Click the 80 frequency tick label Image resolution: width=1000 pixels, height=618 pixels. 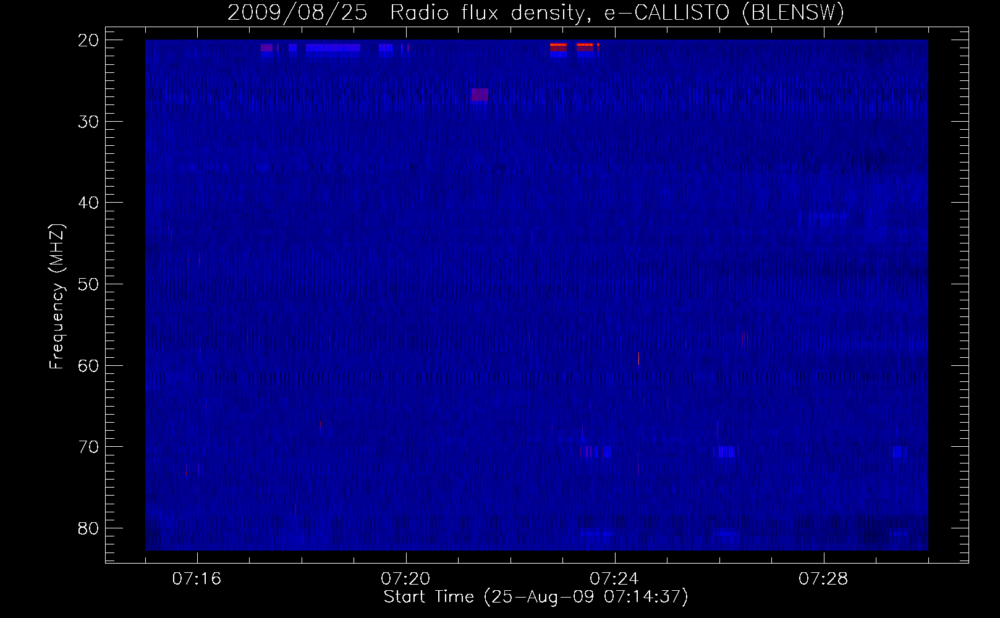pyautogui.click(x=88, y=528)
